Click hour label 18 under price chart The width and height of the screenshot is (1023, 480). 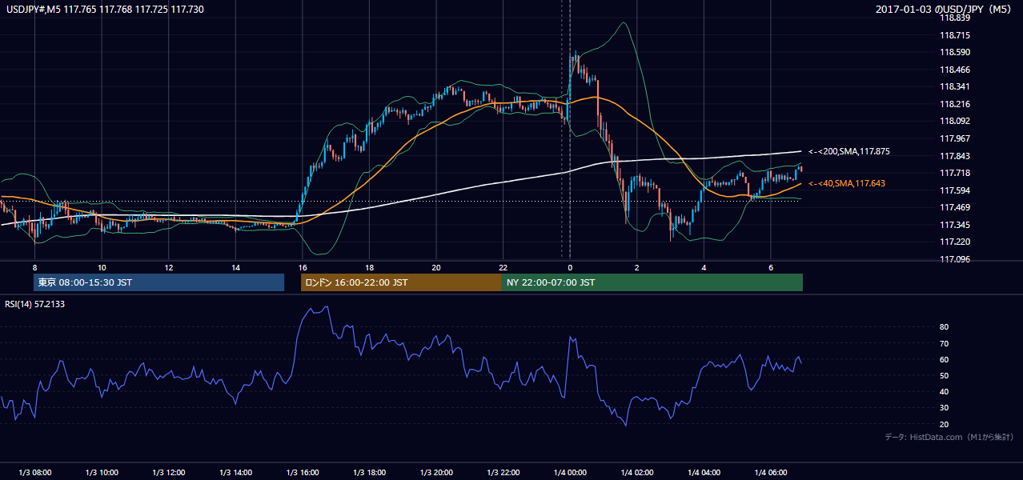point(369,267)
